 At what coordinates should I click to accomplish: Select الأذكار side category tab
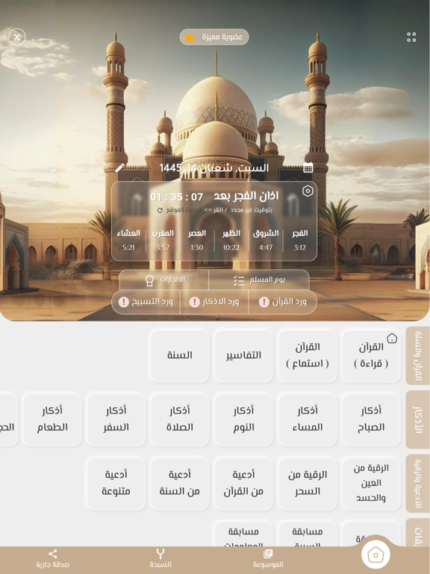(x=418, y=419)
